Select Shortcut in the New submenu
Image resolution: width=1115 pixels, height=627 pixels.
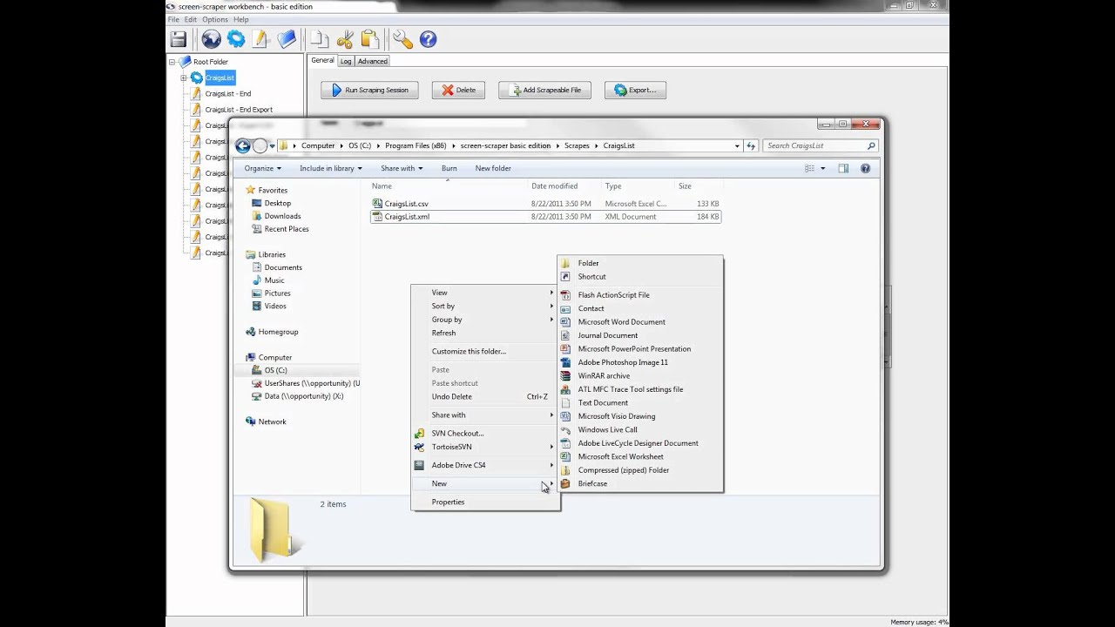(x=640, y=277)
